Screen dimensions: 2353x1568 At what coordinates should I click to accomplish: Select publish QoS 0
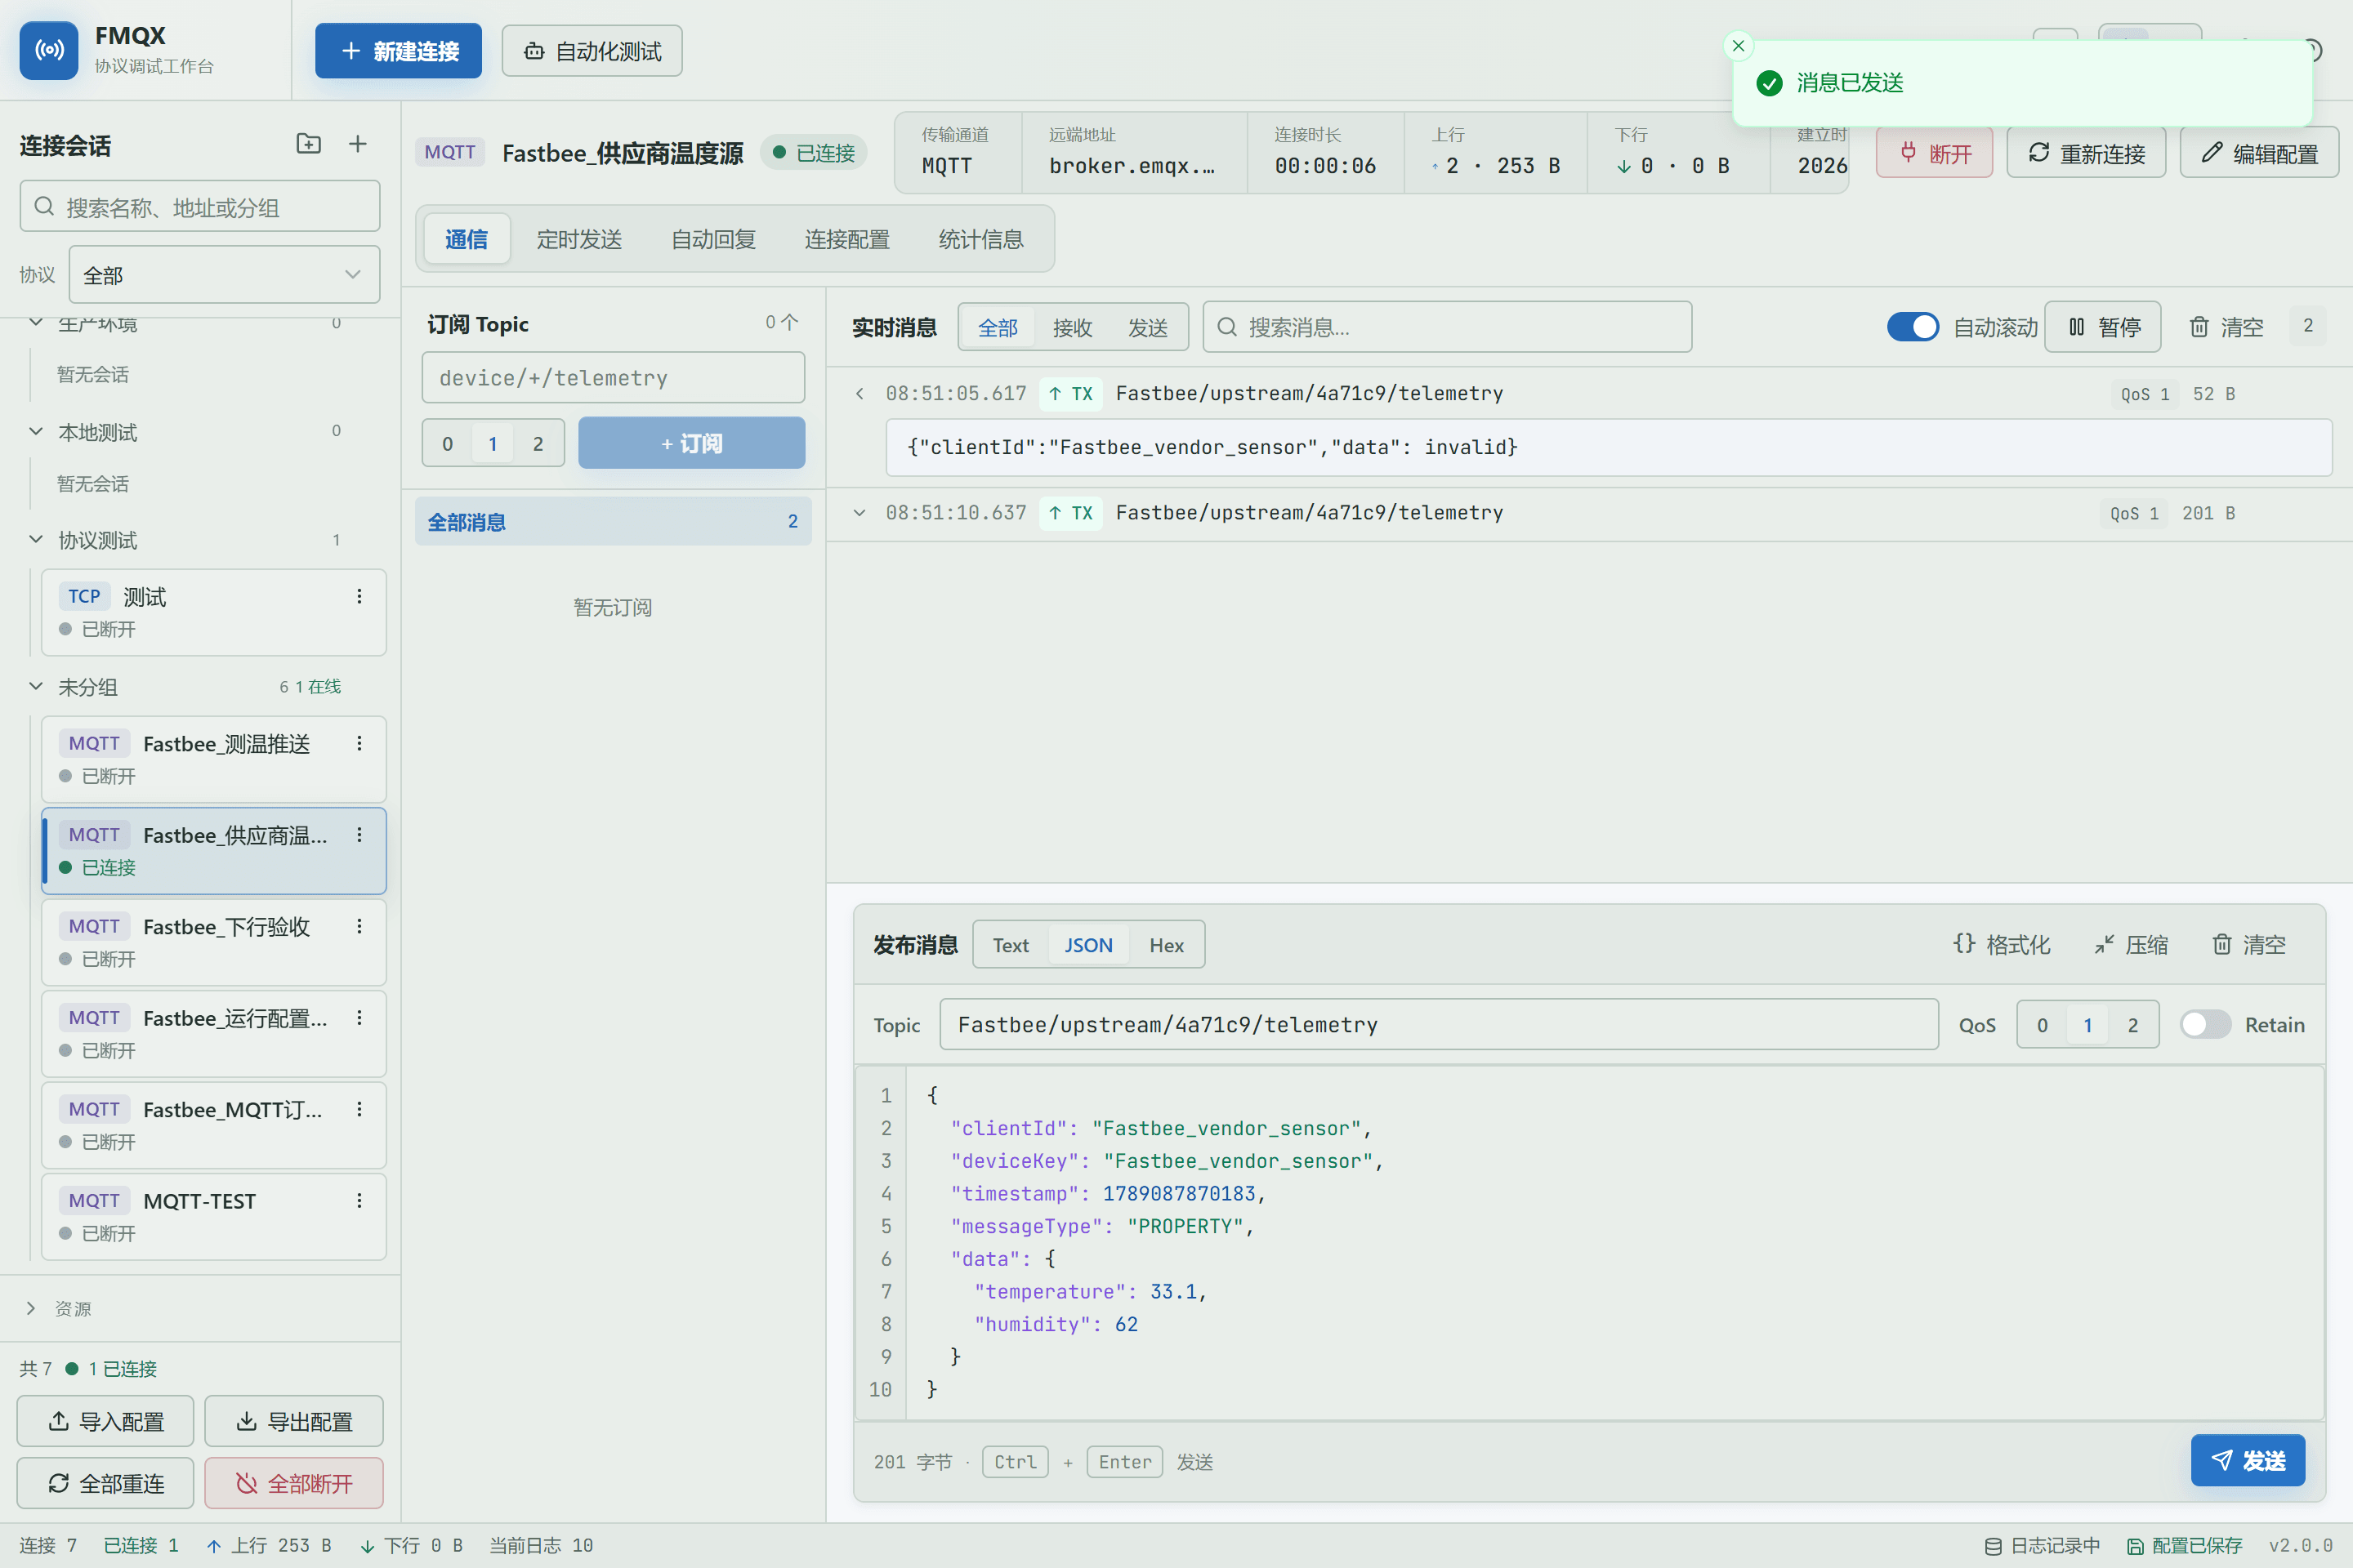pyautogui.click(x=2043, y=1024)
